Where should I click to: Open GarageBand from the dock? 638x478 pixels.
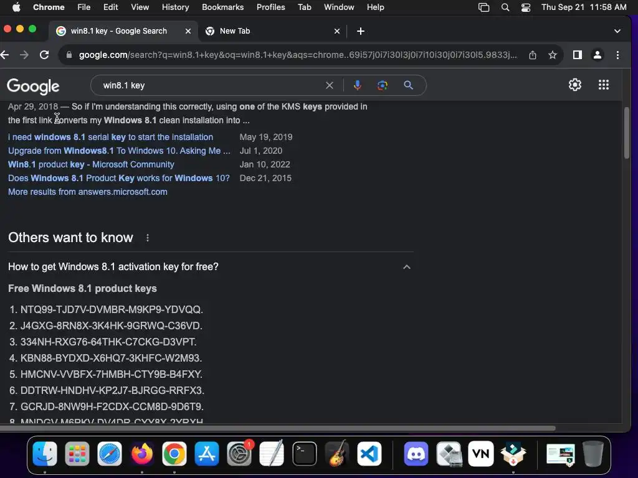point(337,454)
